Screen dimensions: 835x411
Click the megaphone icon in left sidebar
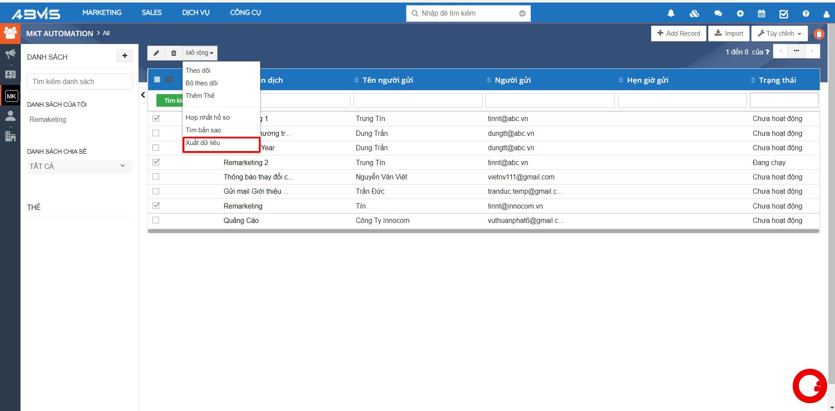[x=10, y=54]
